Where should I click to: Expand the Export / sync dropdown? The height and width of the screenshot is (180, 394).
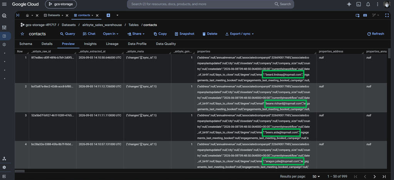click(239, 34)
